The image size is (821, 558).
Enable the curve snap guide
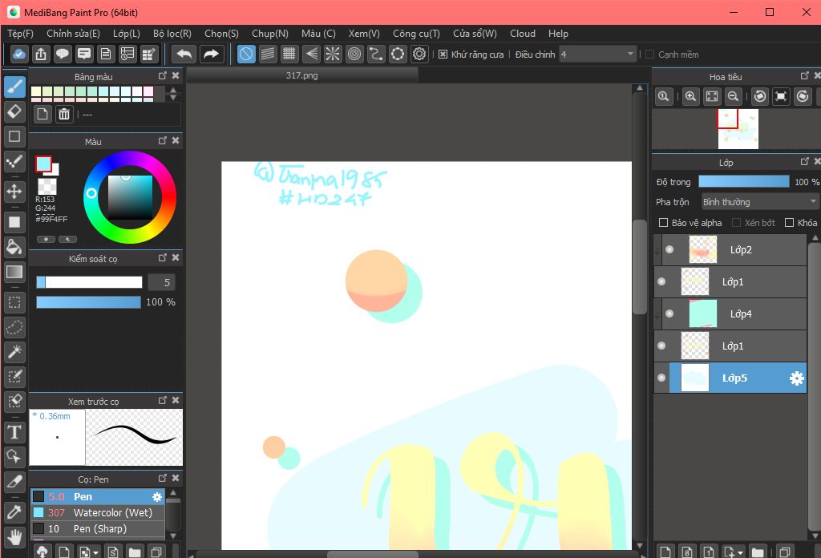coord(376,54)
